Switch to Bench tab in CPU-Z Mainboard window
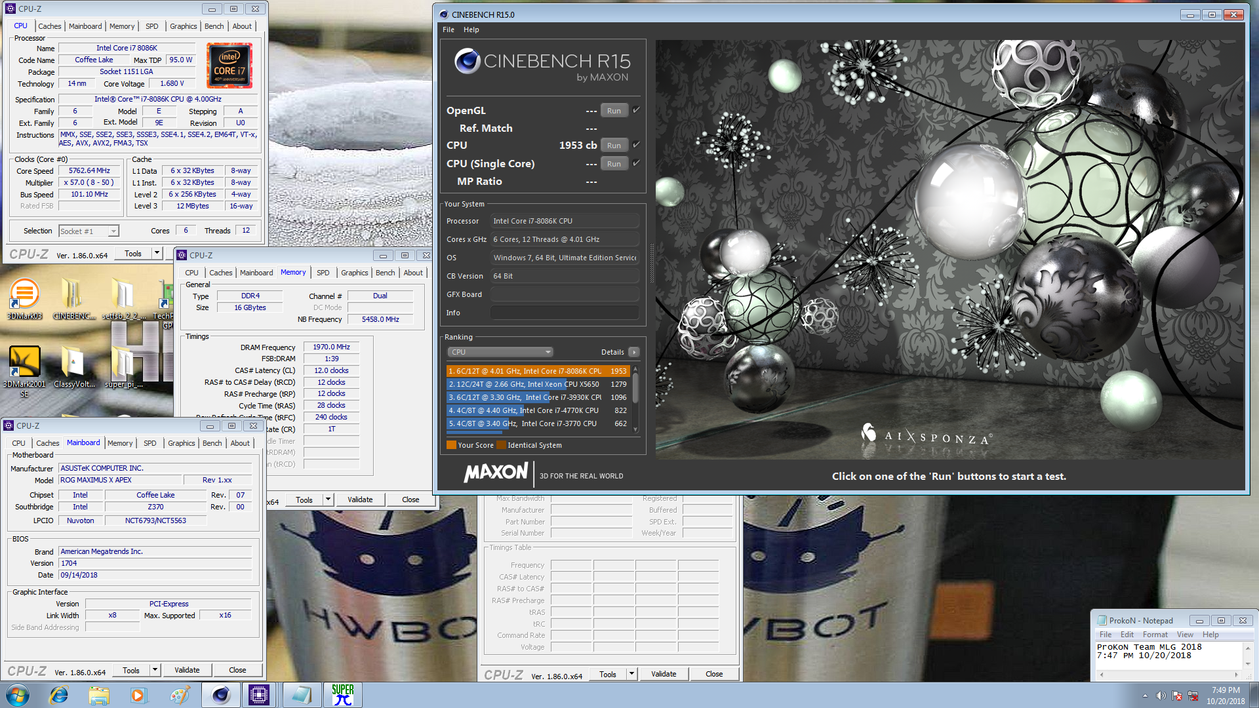Viewport: 1259px width, 708px height. (212, 443)
